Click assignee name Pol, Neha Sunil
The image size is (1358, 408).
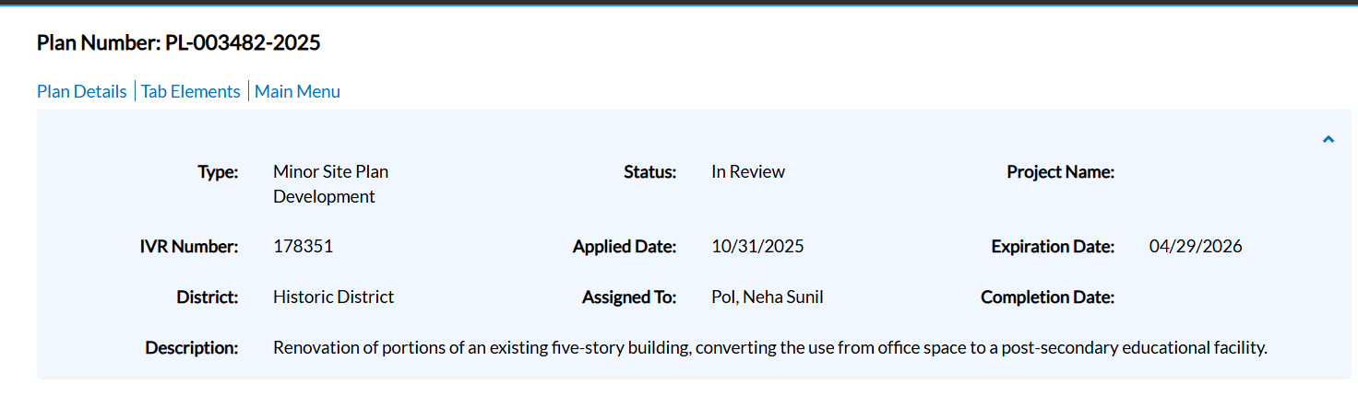click(767, 297)
